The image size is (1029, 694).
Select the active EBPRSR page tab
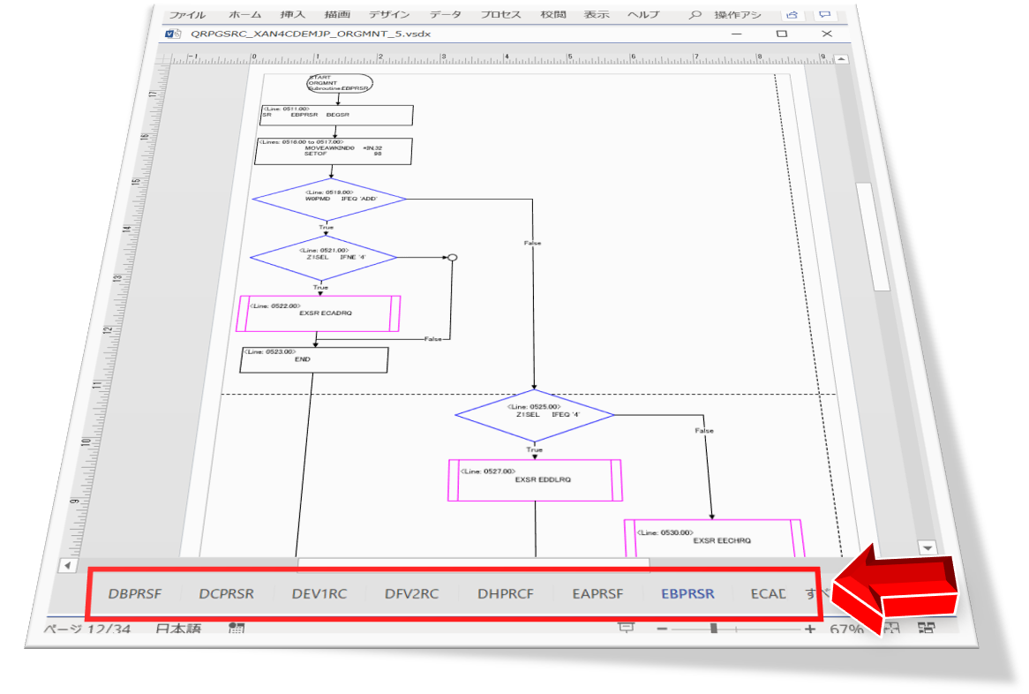[x=687, y=593]
